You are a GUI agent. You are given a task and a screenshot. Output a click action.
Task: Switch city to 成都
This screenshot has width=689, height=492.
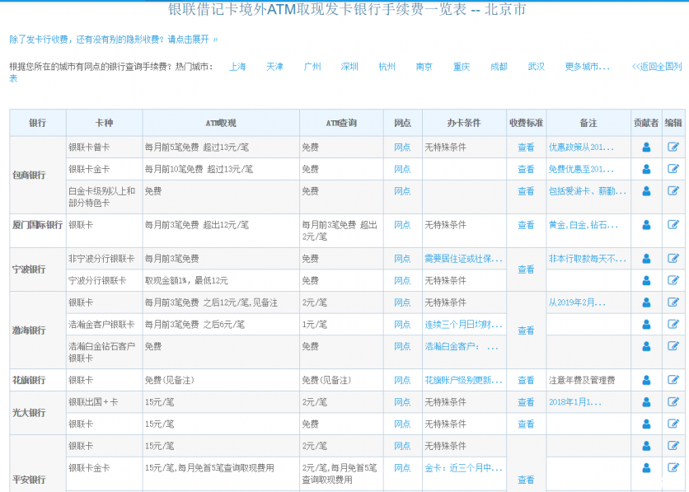point(499,67)
